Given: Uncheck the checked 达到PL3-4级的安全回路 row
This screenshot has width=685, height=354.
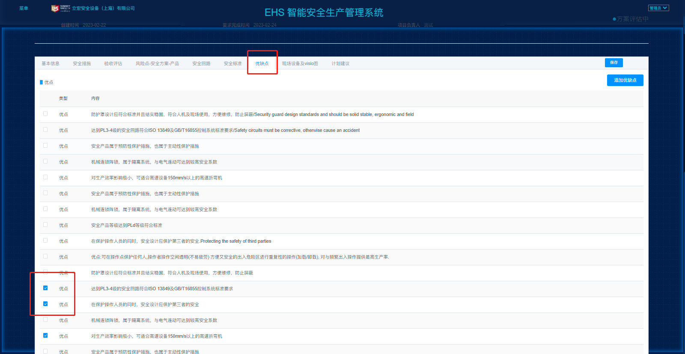Looking at the screenshot, I should [45, 288].
